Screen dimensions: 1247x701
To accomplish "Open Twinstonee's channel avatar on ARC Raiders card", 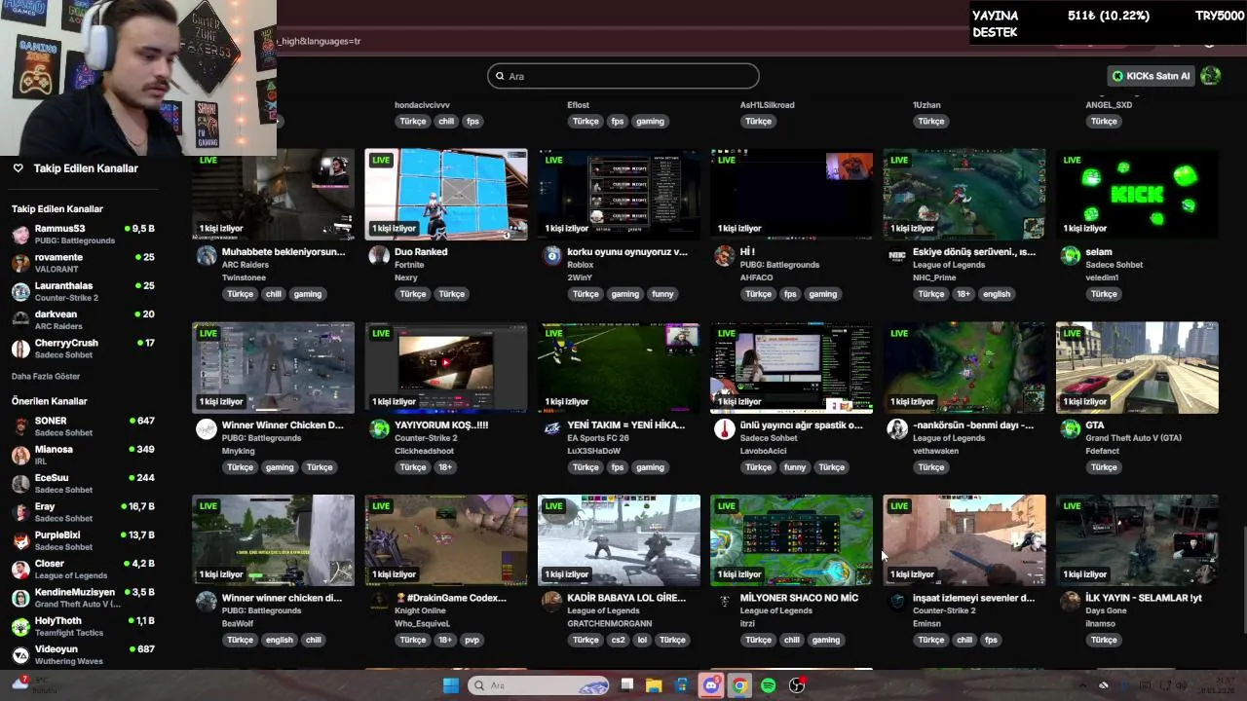I will coord(207,256).
